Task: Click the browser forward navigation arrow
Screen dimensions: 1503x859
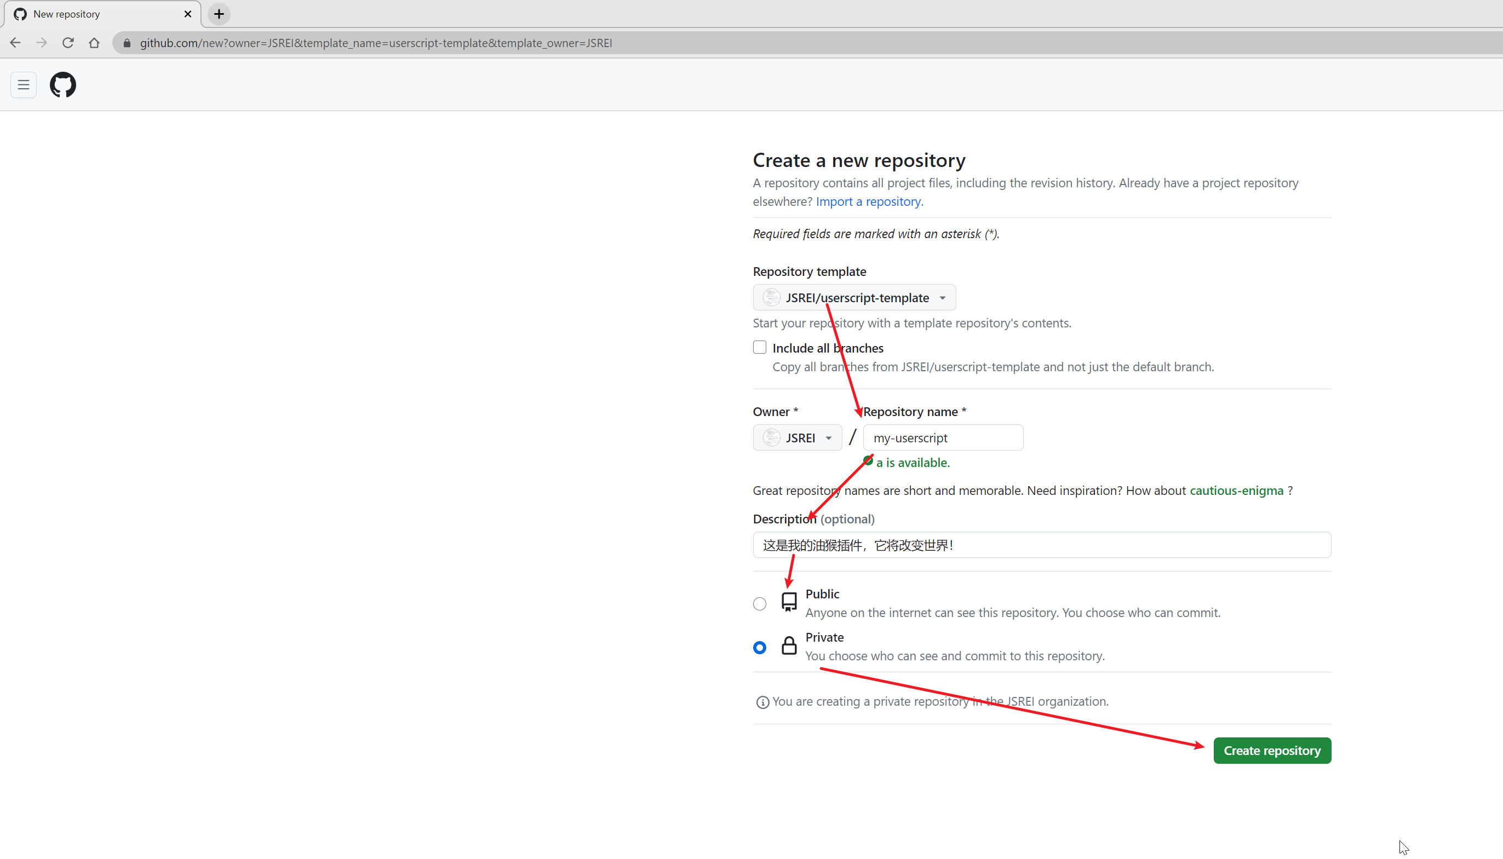Action: (x=41, y=42)
